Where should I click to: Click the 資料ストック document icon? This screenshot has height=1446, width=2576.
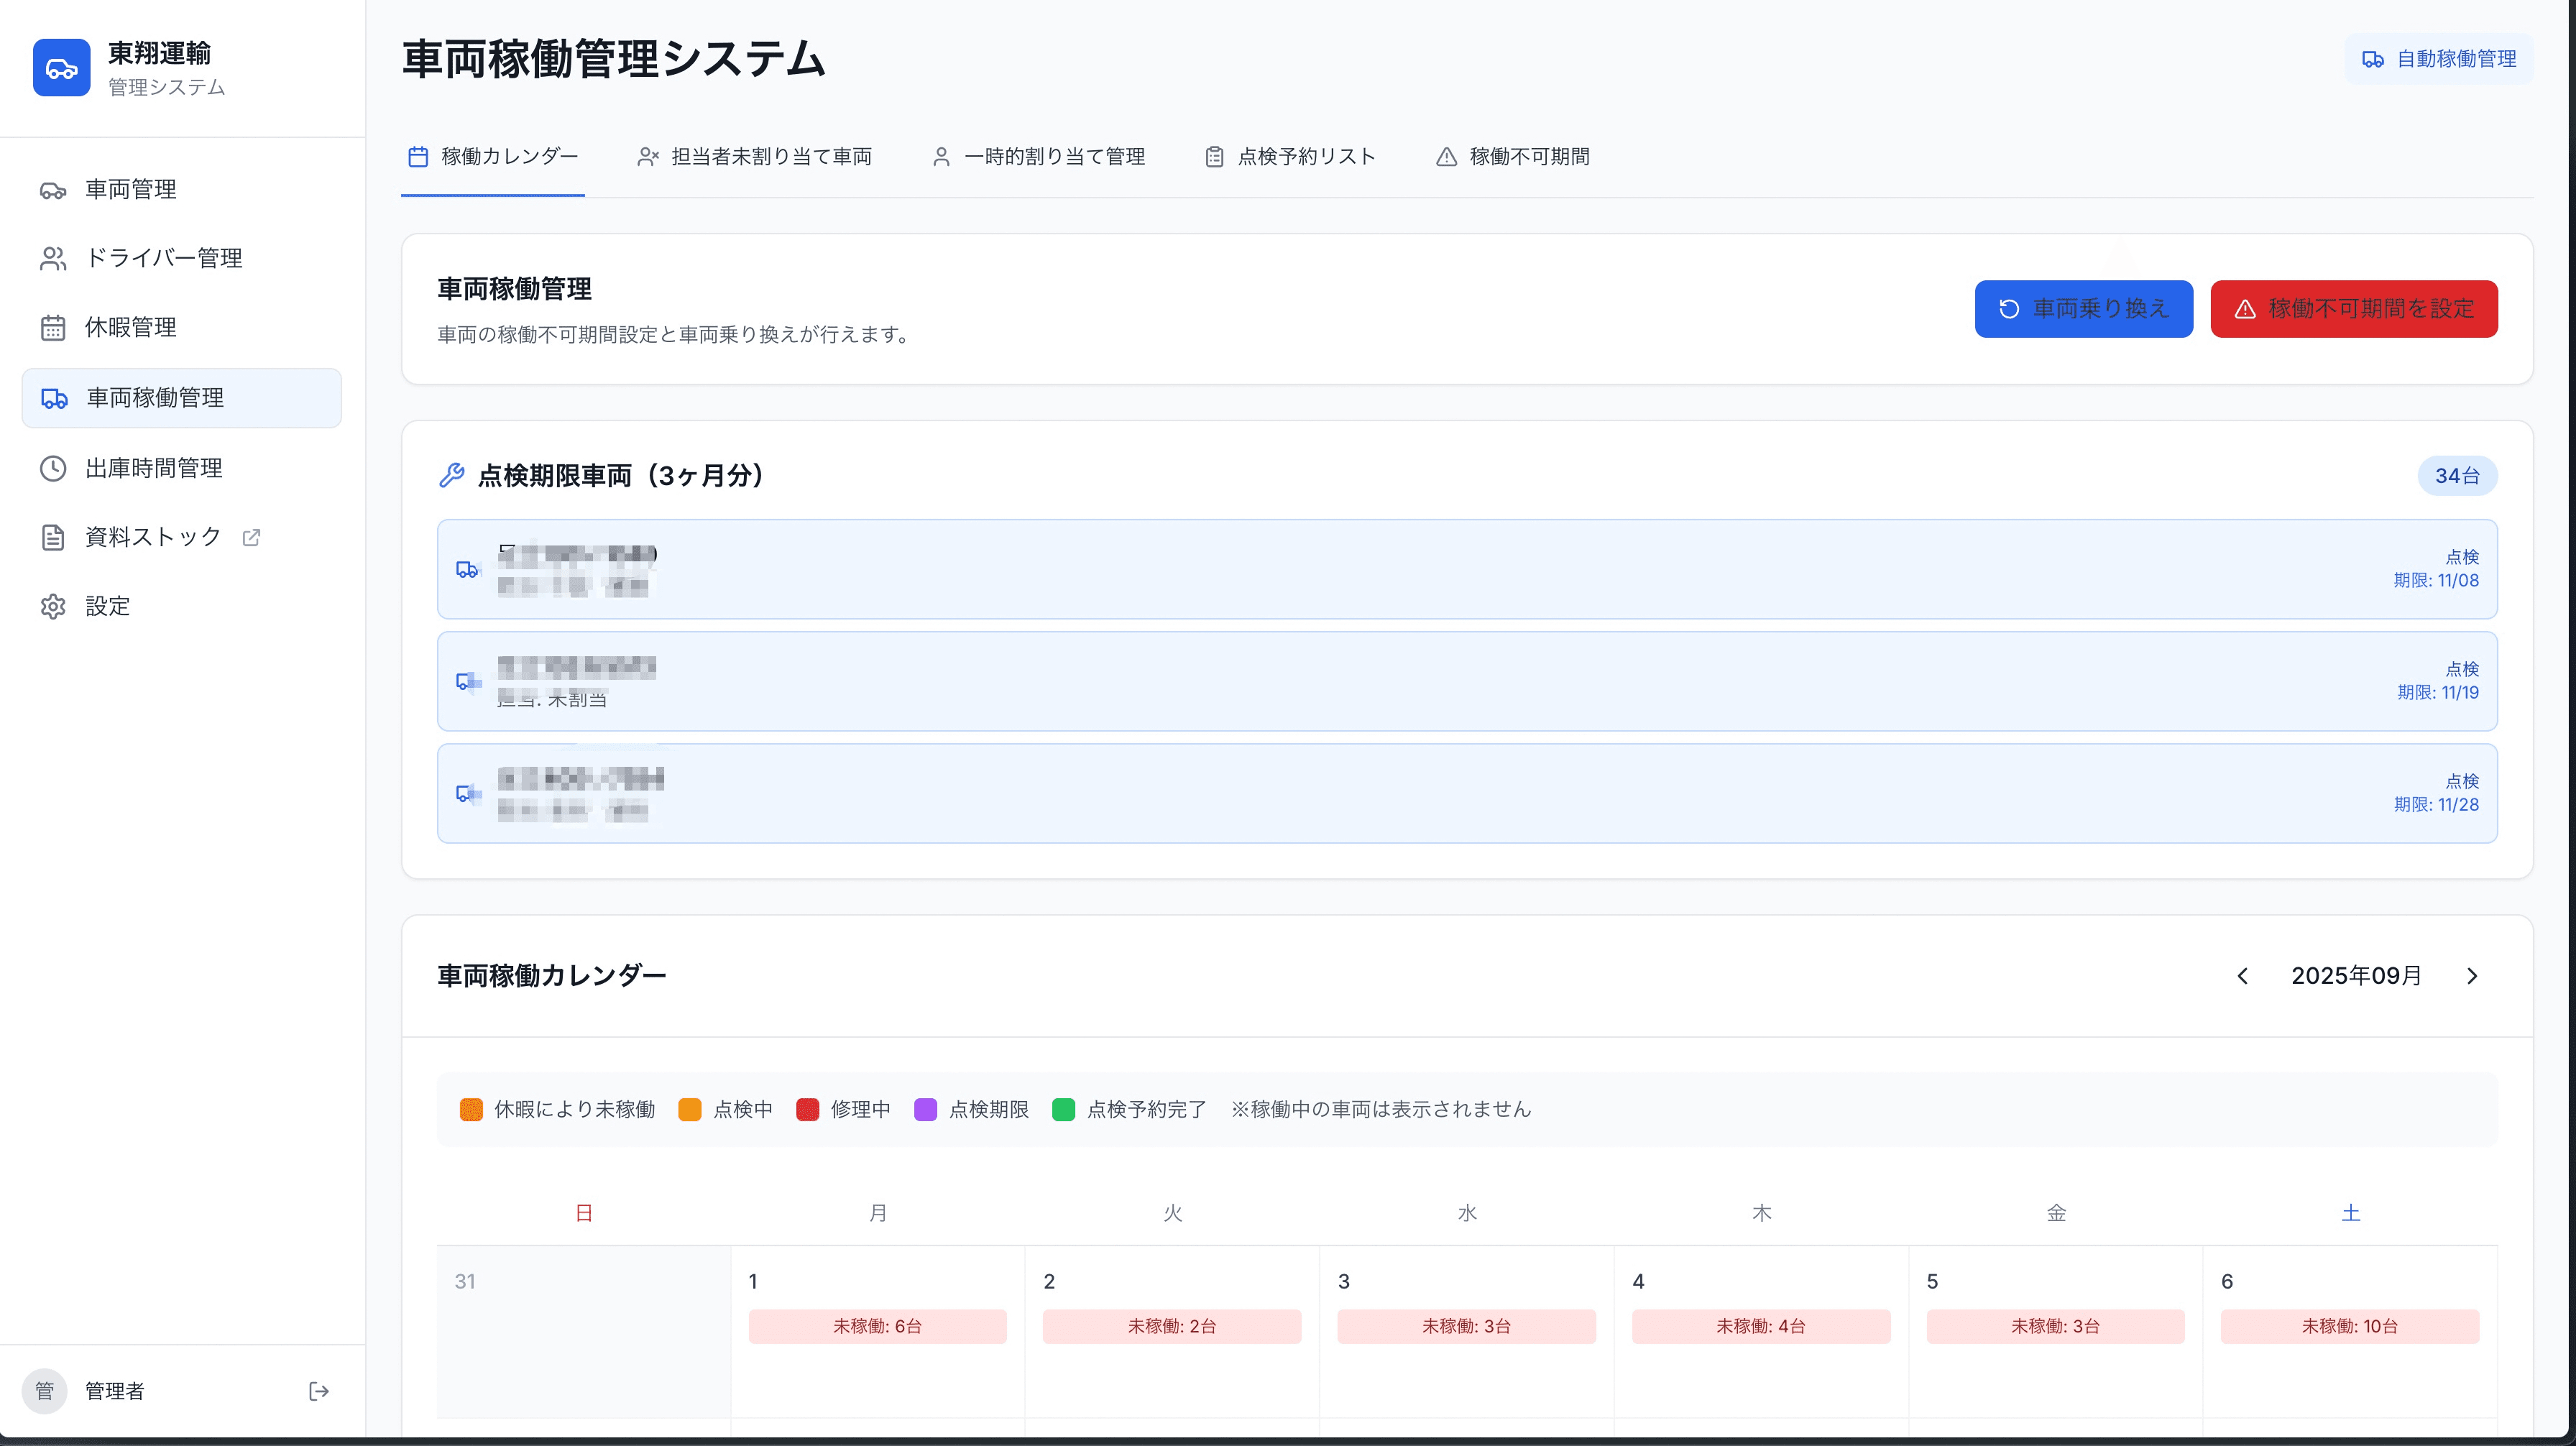[x=53, y=537]
